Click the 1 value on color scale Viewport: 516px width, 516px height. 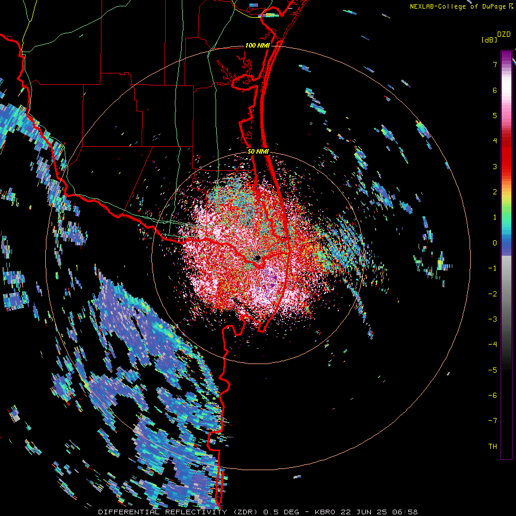point(495,217)
